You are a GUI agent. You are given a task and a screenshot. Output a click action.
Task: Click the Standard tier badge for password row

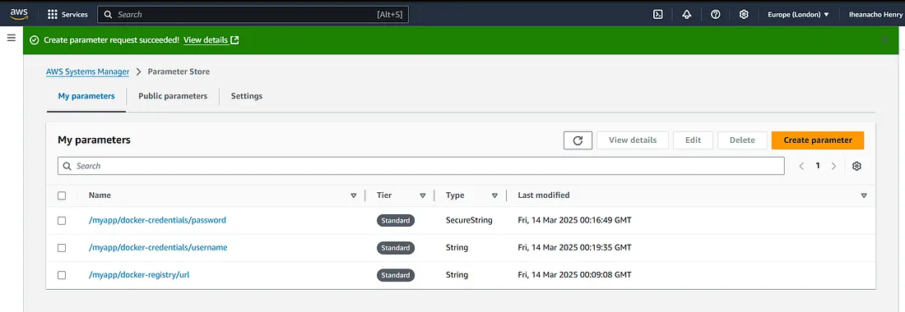pos(396,221)
